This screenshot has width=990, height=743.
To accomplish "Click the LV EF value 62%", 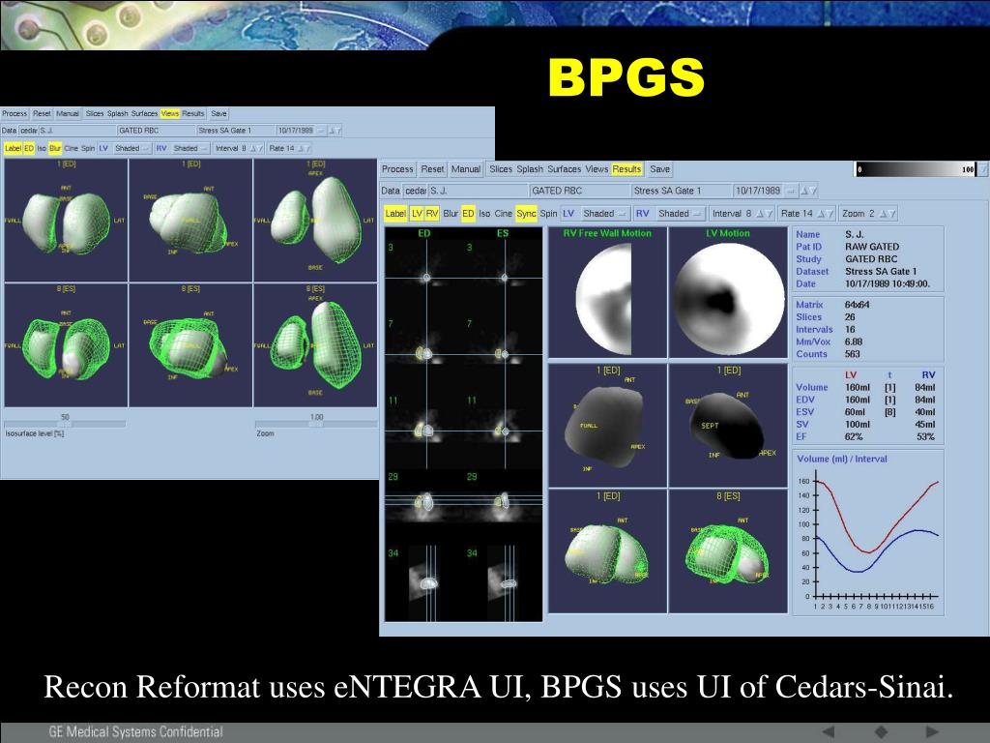I will (854, 436).
